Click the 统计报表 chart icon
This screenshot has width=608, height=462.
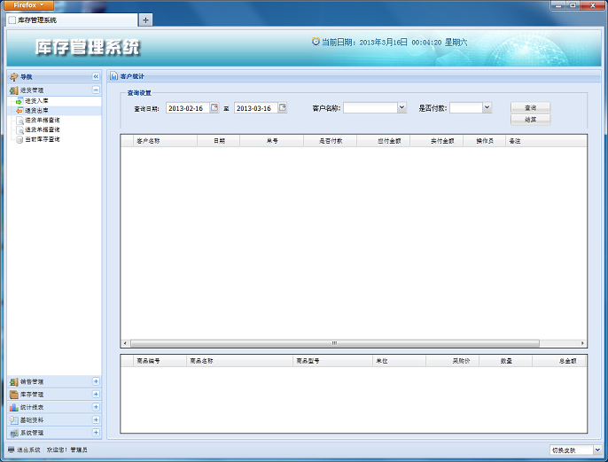(x=13, y=407)
